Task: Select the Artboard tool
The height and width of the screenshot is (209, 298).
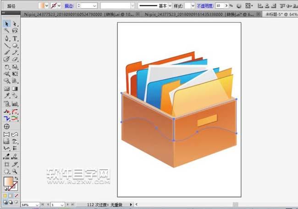Action: 6,164
